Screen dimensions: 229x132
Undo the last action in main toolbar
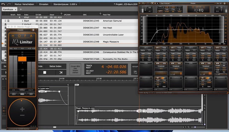pos(3,4)
